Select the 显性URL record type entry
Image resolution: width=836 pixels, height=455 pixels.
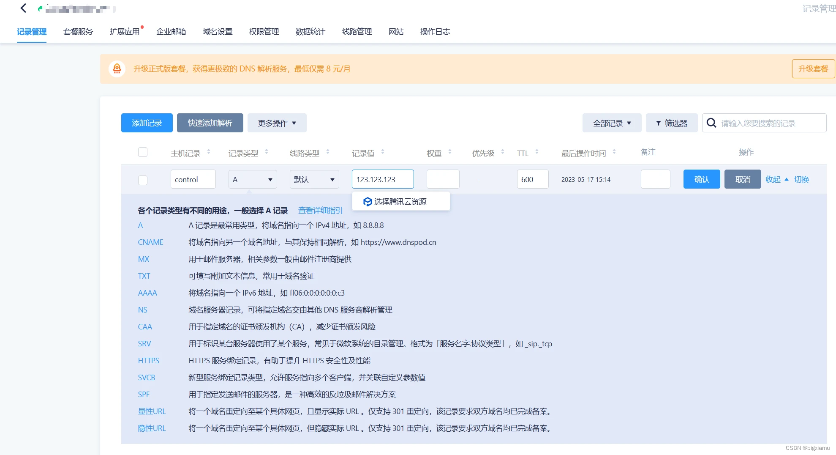coord(152,411)
